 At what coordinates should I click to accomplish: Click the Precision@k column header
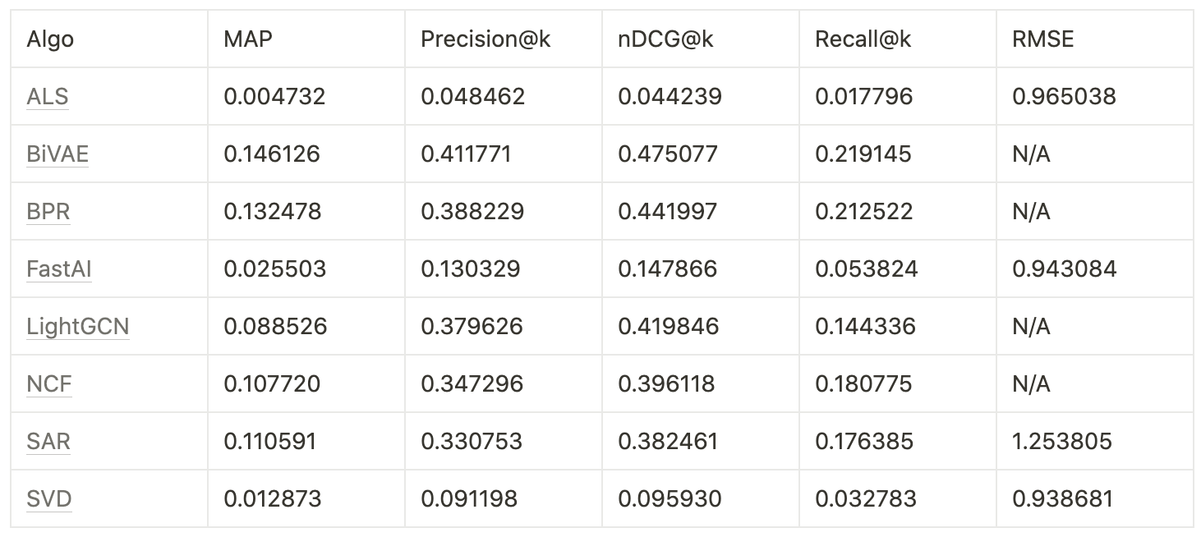(x=485, y=39)
